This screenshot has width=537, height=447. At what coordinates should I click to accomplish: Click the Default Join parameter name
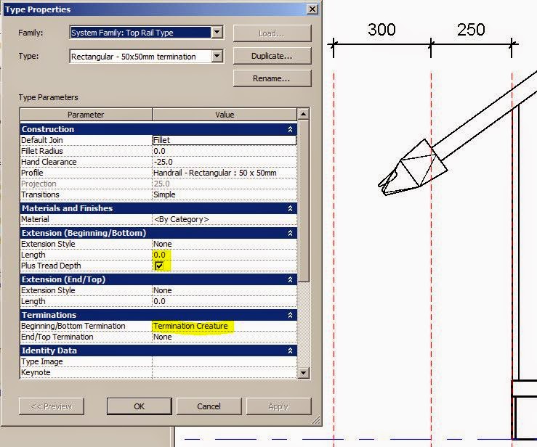(x=41, y=140)
